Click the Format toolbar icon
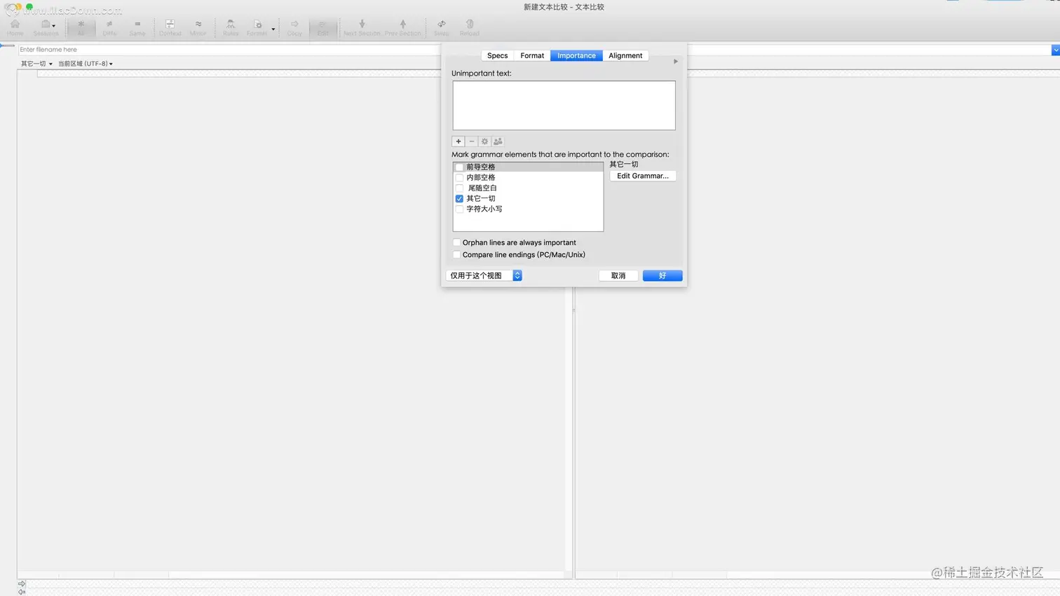The height and width of the screenshot is (596, 1060). [257, 27]
